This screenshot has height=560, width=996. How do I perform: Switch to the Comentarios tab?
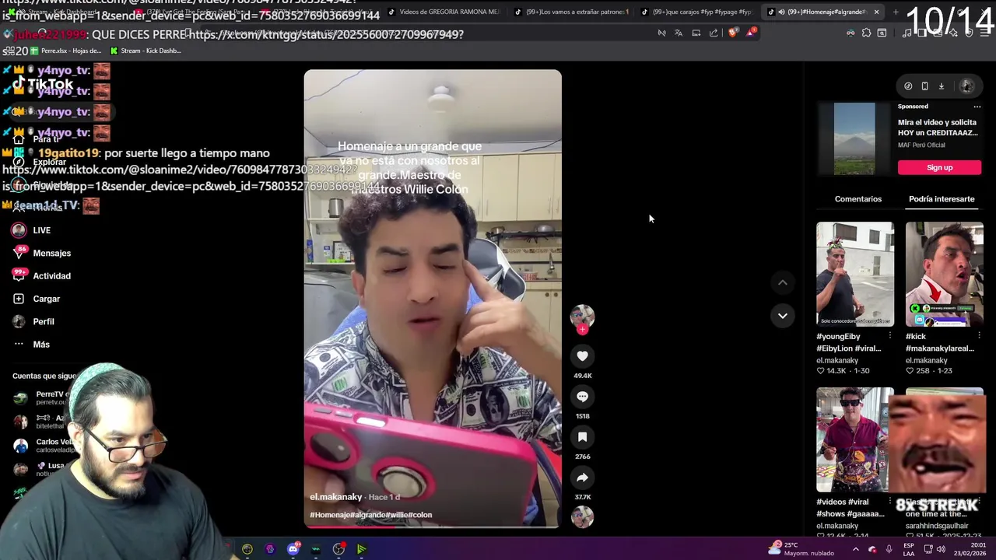coord(858,199)
